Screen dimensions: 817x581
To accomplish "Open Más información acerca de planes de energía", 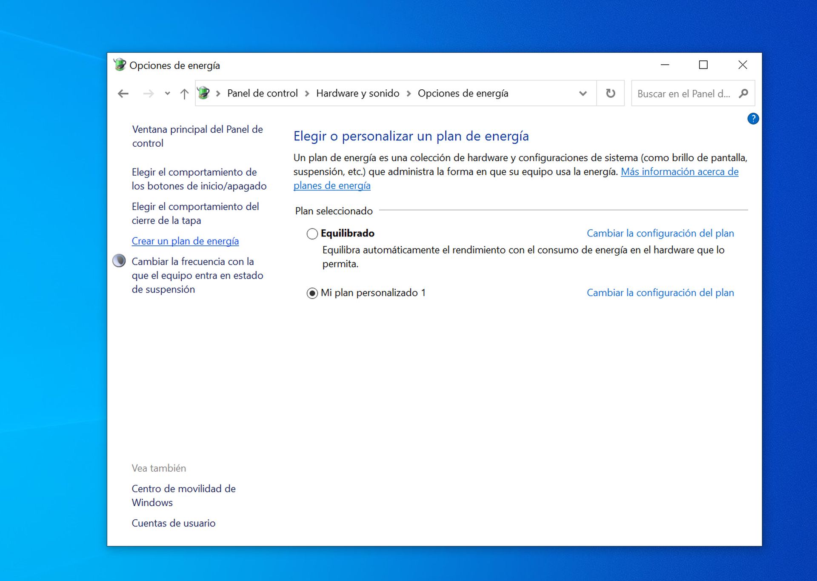I will 680,171.
